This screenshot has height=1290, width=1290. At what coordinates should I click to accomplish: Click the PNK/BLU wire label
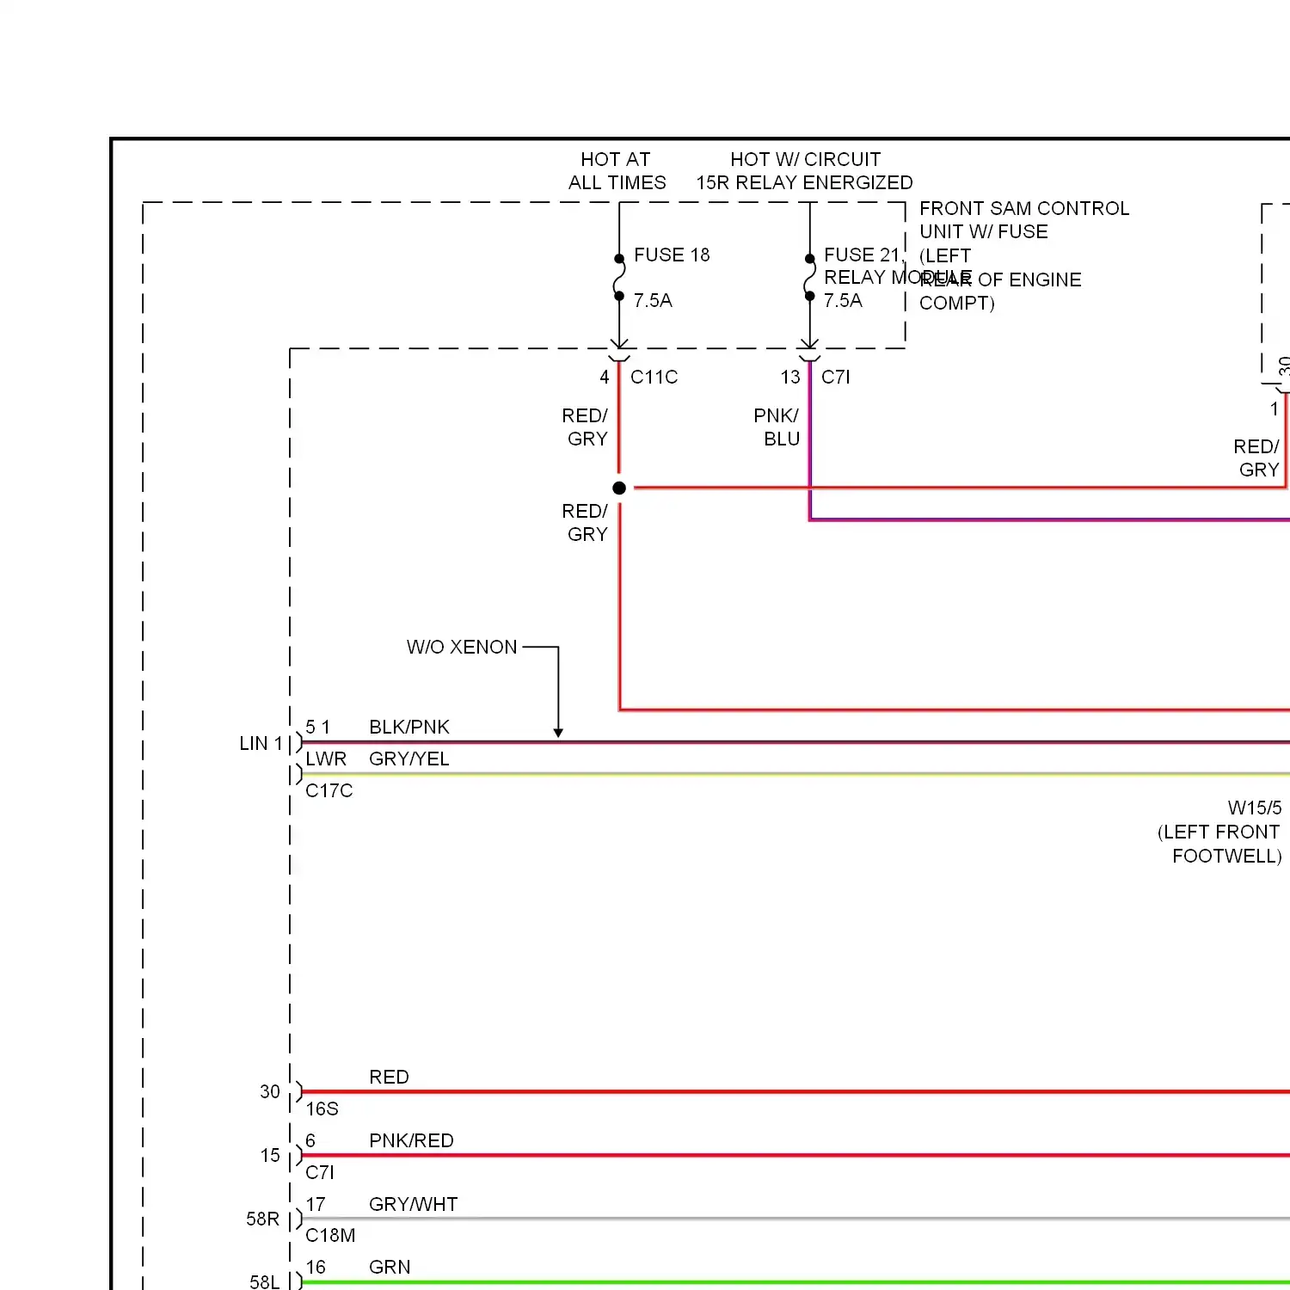pyautogui.click(x=777, y=427)
